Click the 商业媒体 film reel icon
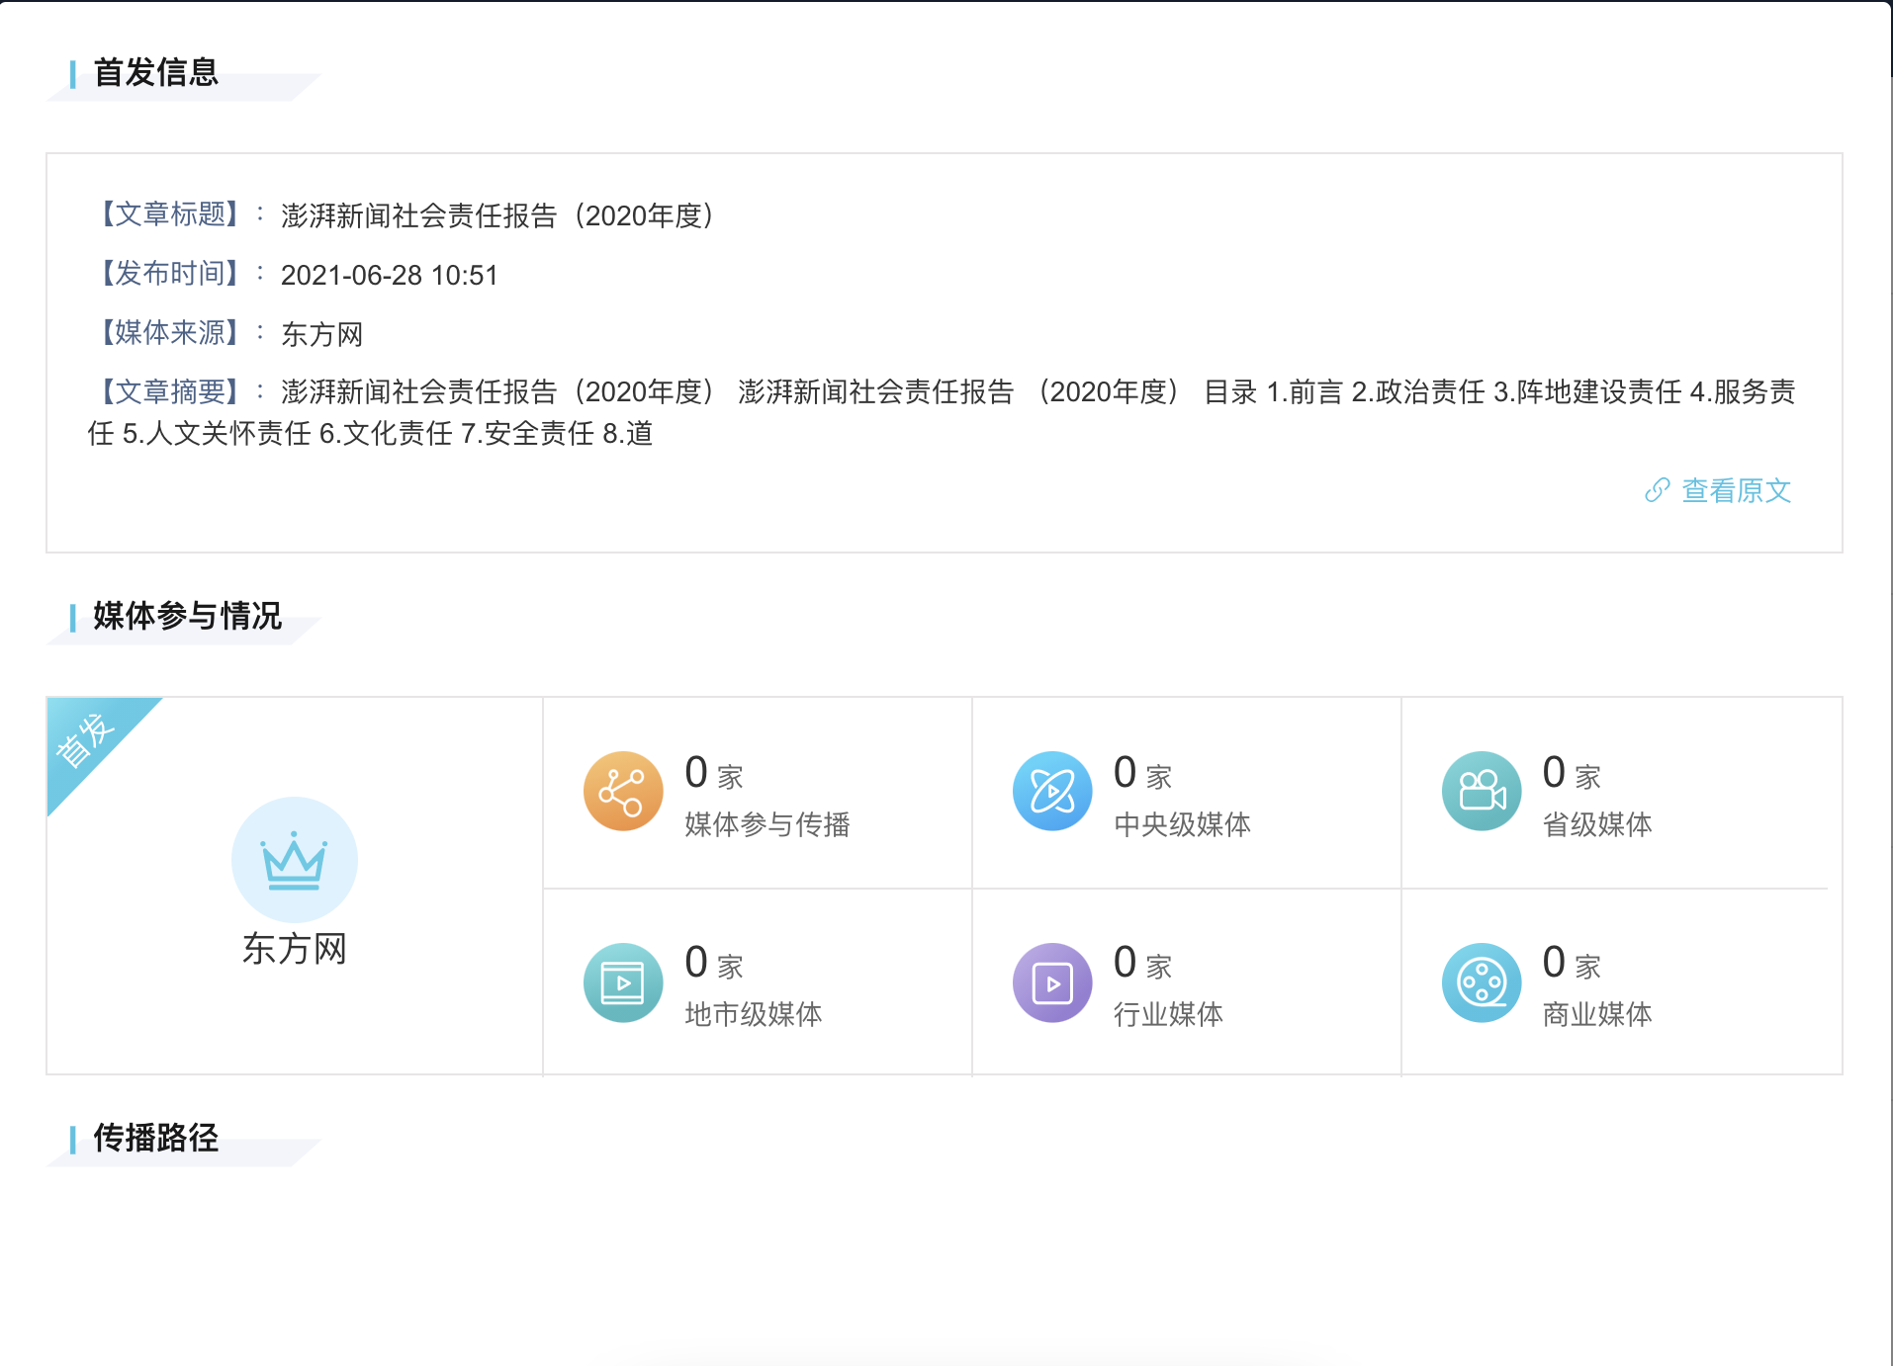This screenshot has width=1893, height=1366. [1481, 982]
